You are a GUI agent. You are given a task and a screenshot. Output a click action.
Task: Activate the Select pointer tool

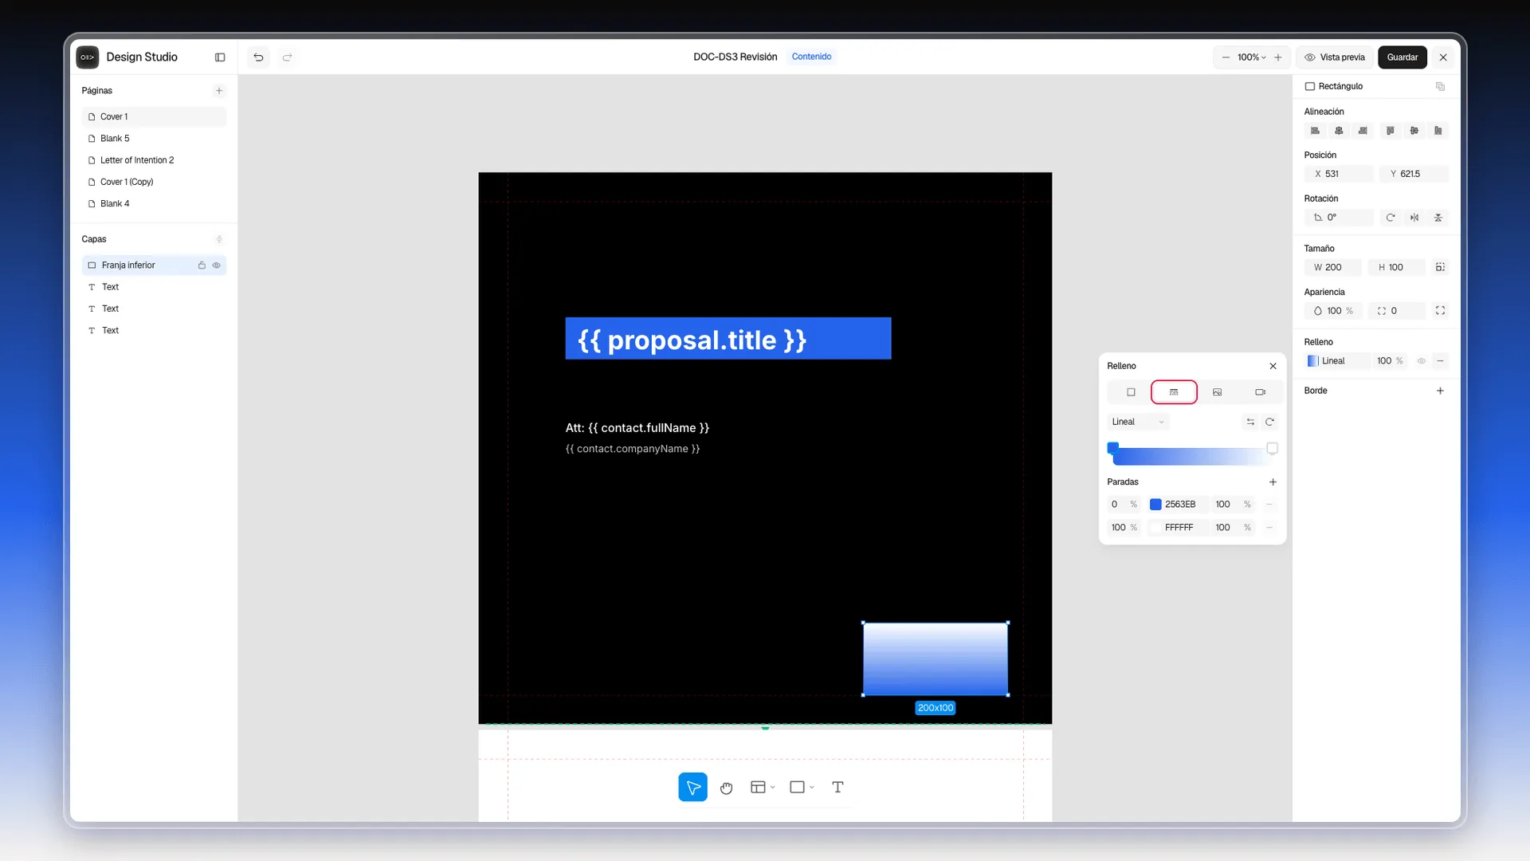click(x=692, y=788)
